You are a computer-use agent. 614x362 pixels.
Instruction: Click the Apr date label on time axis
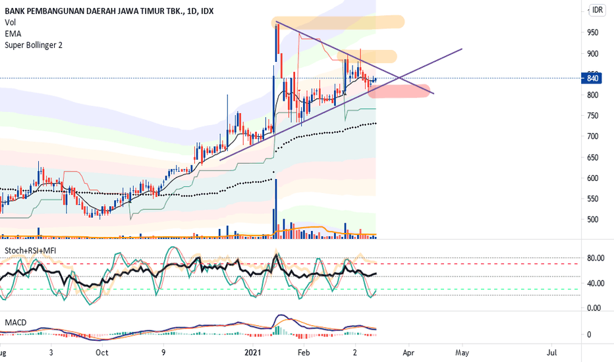click(x=408, y=353)
